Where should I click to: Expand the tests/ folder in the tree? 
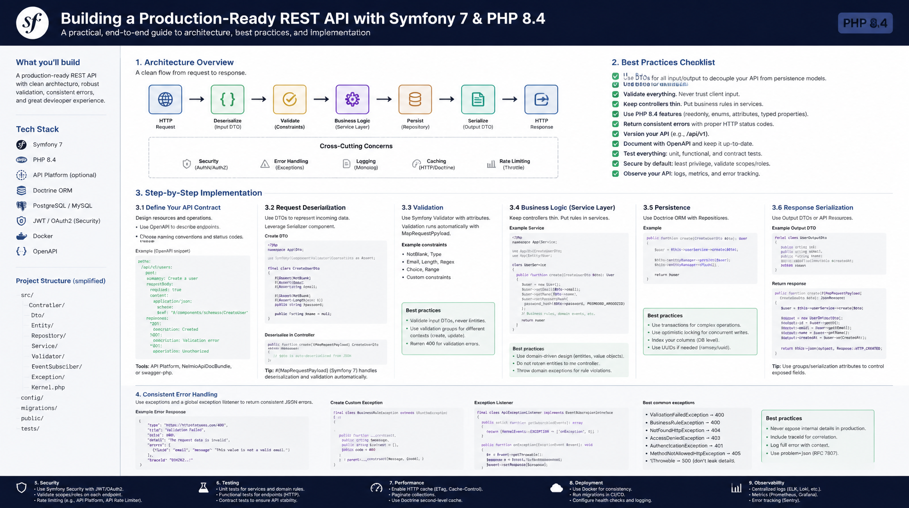[30, 429]
